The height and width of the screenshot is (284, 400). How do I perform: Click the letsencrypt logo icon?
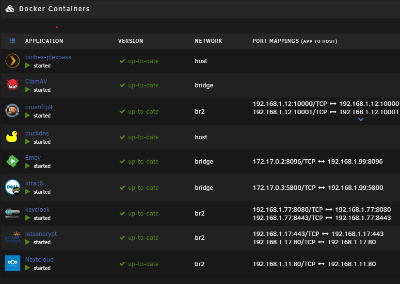[13, 237]
